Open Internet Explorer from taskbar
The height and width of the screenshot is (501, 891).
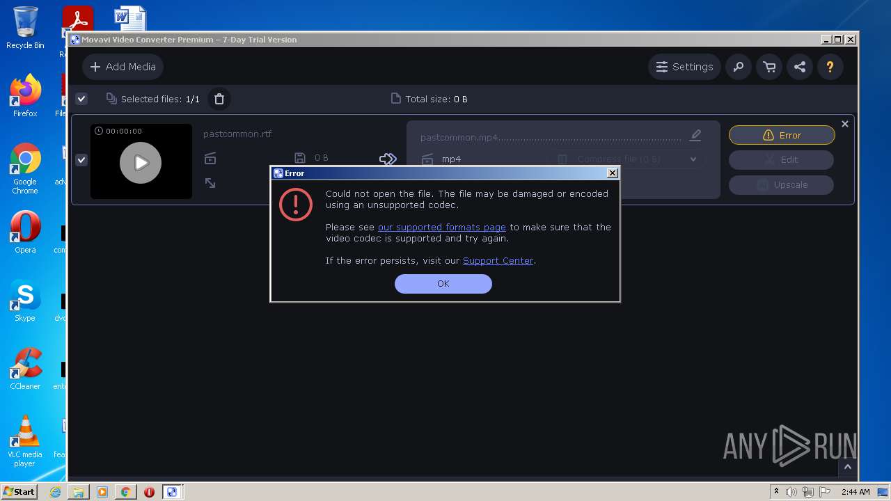[55, 492]
